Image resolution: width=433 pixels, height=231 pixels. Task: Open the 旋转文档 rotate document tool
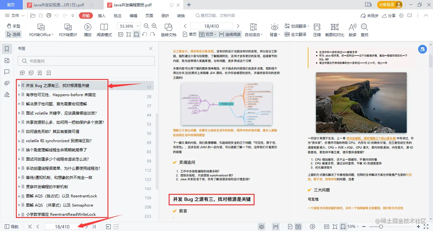coord(168,30)
